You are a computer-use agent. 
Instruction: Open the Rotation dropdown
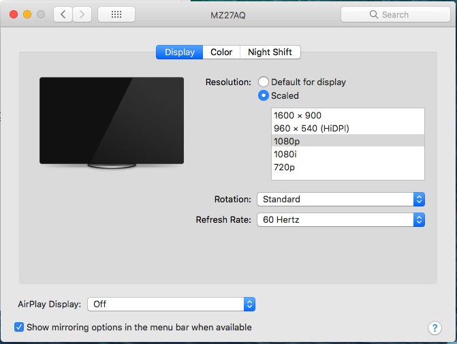pyautogui.click(x=341, y=200)
